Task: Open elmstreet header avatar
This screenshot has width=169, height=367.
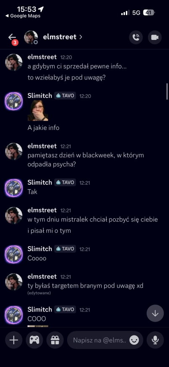Action: (x=31, y=37)
